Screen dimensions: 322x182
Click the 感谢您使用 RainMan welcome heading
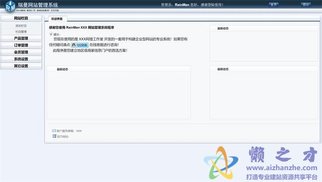coord(81,28)
